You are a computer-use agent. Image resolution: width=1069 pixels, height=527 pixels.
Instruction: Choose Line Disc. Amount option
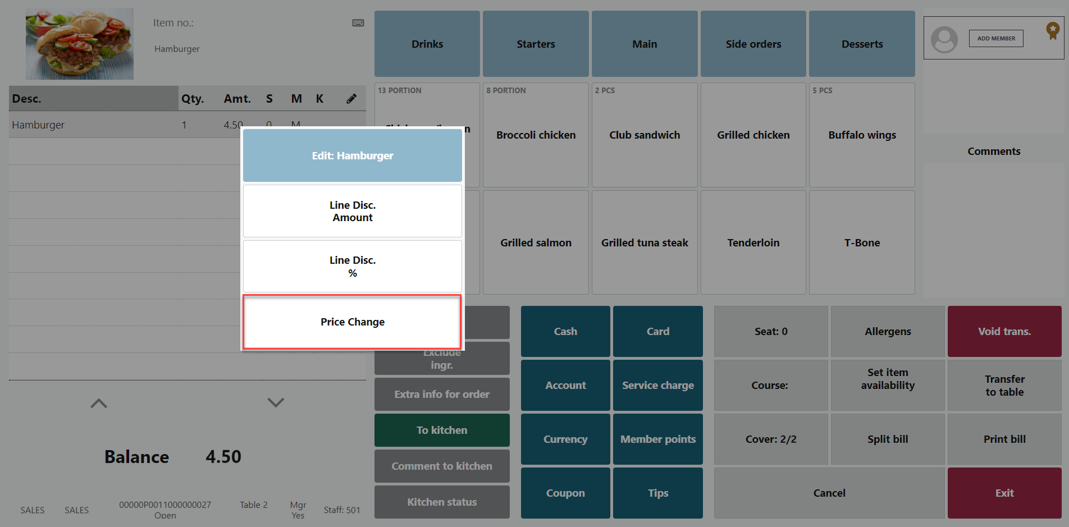(x=352, y=212)
